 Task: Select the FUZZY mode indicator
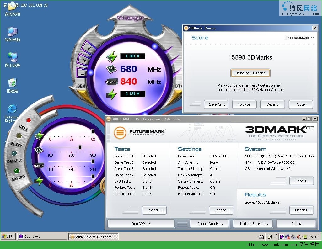[19, 136]
